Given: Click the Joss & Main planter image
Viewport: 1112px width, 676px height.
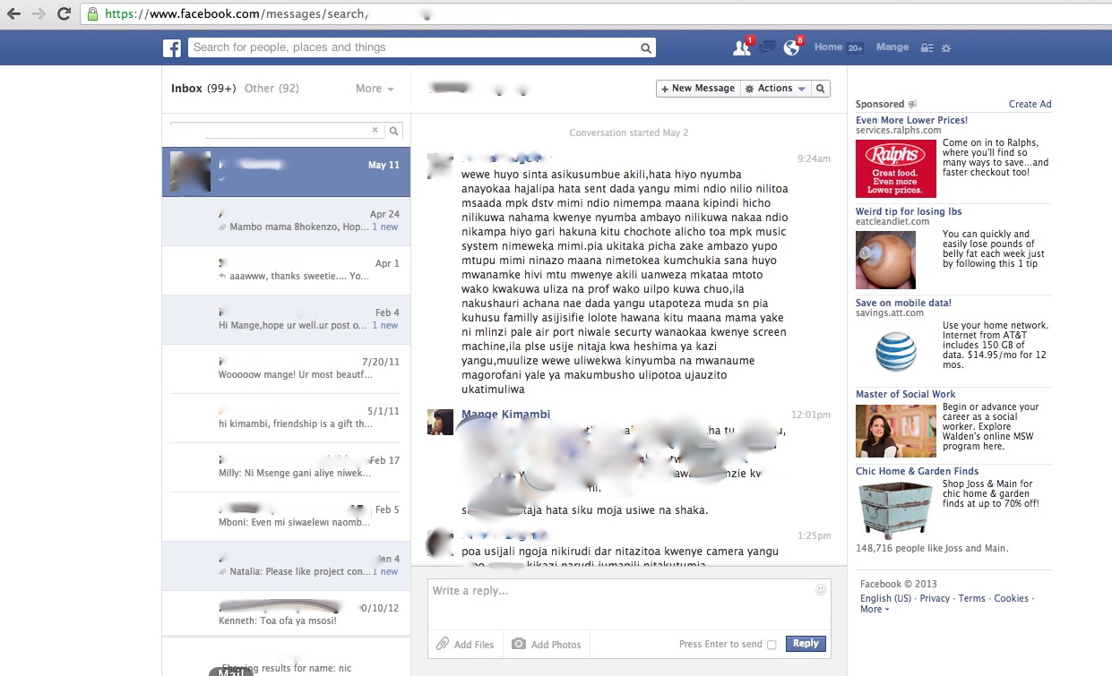Looking at the screenshot, I should 896,509.
